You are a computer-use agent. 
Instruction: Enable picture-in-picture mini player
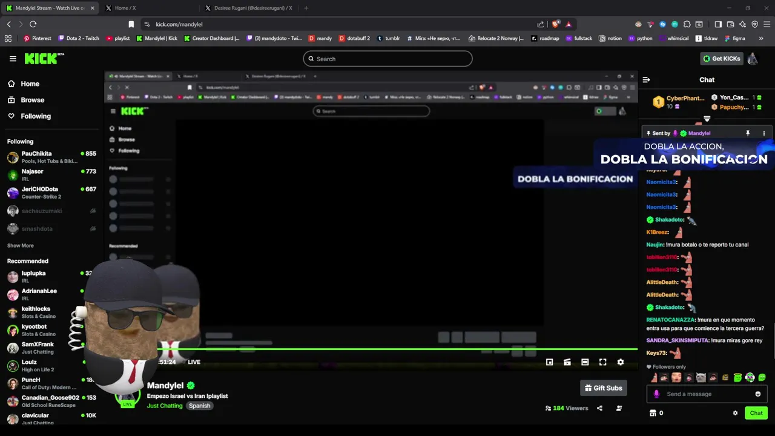tap(549, 362)
